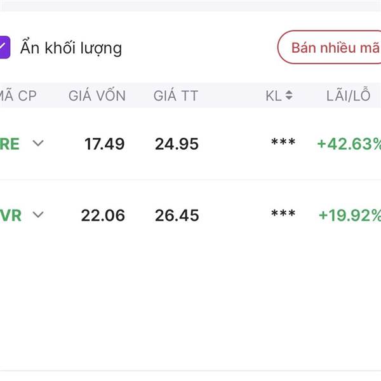This screenshot has width=381, height=381.
Task: Click hidden volume asterisks in second row
Action: 283,214
